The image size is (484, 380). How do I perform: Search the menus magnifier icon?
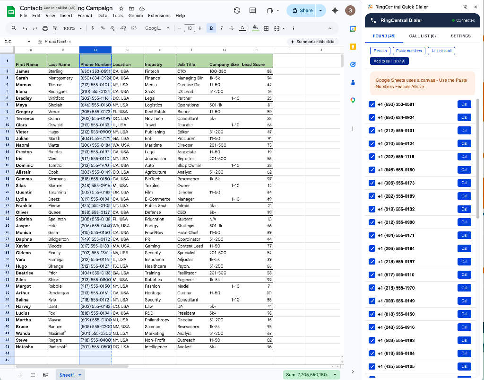pos(14,28)
